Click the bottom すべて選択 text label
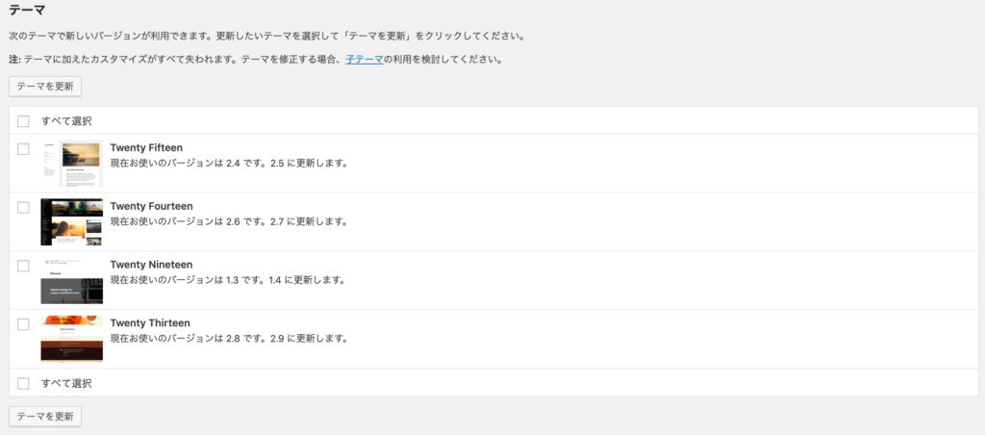The width and height of the screenshot is (985, 435). [x=66, y=383]
